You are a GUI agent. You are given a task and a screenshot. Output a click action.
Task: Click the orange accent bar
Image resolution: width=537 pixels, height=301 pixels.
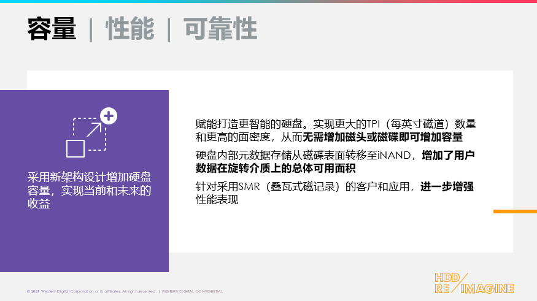coord(515,211)
